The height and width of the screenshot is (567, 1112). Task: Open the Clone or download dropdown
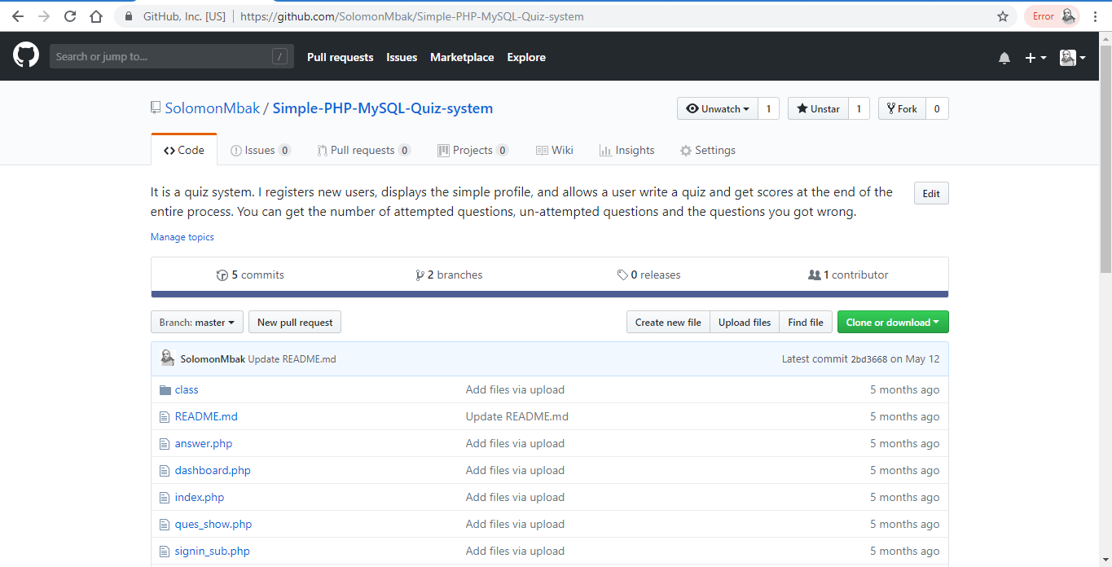(x=892, y=323)
